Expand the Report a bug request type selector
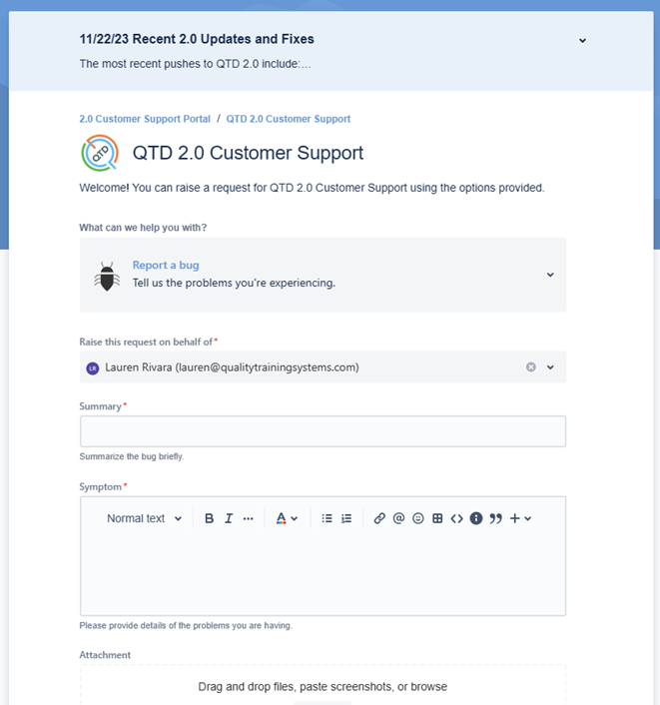The height and width of the screenshot is (705, 660). tap(550, 275)
